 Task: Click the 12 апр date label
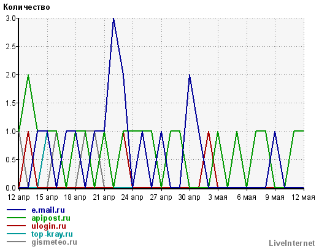pos(18,197)
